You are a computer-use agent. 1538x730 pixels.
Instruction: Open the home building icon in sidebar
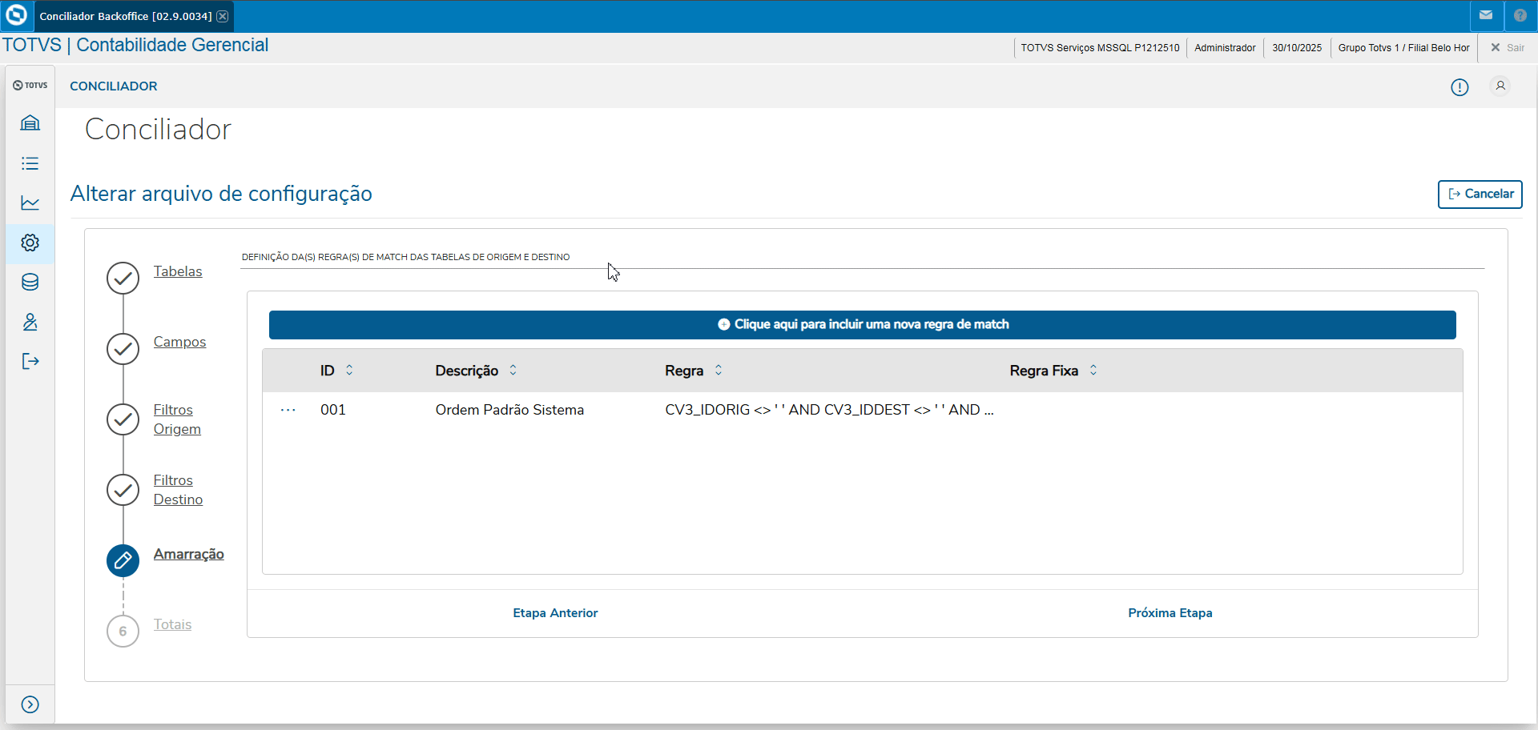pos(30,123)
